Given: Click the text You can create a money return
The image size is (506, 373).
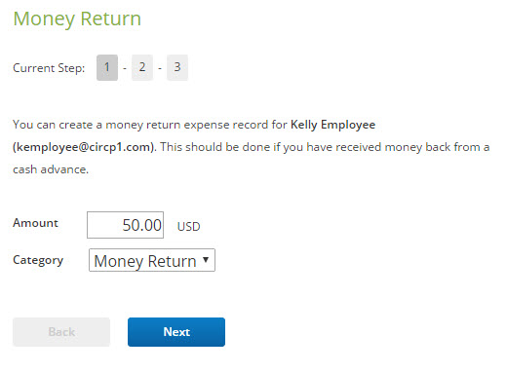Looking at the screenshot, I should (97, 125).
